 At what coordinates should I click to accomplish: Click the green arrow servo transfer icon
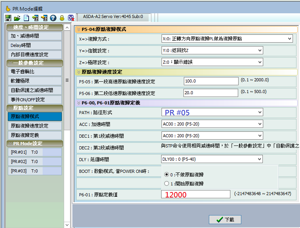35,18
